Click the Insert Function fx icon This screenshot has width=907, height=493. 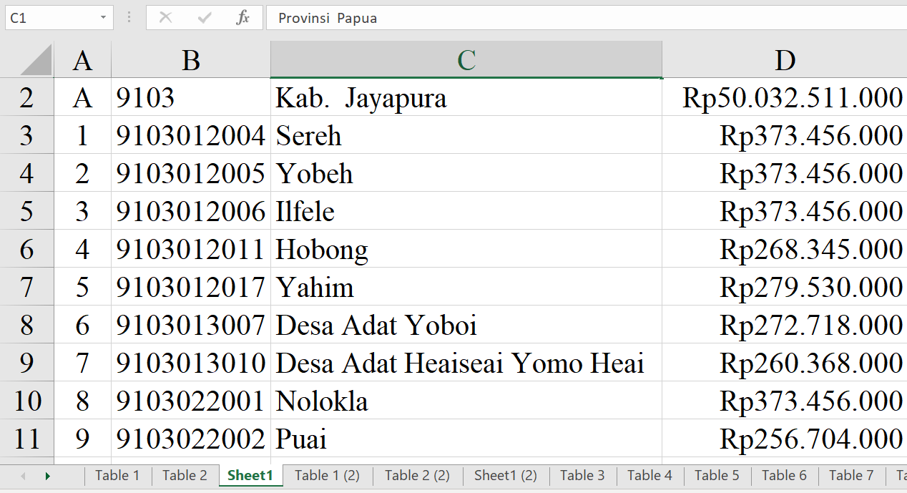pyautogui.click(x=242, y=18)
